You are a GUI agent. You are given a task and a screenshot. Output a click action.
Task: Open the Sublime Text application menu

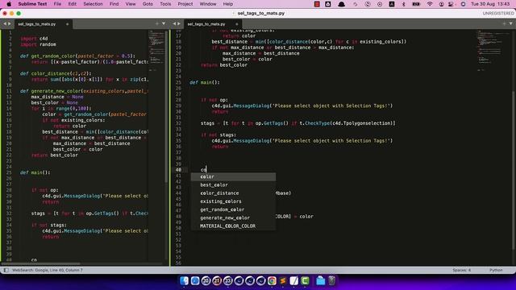[32, 4]
